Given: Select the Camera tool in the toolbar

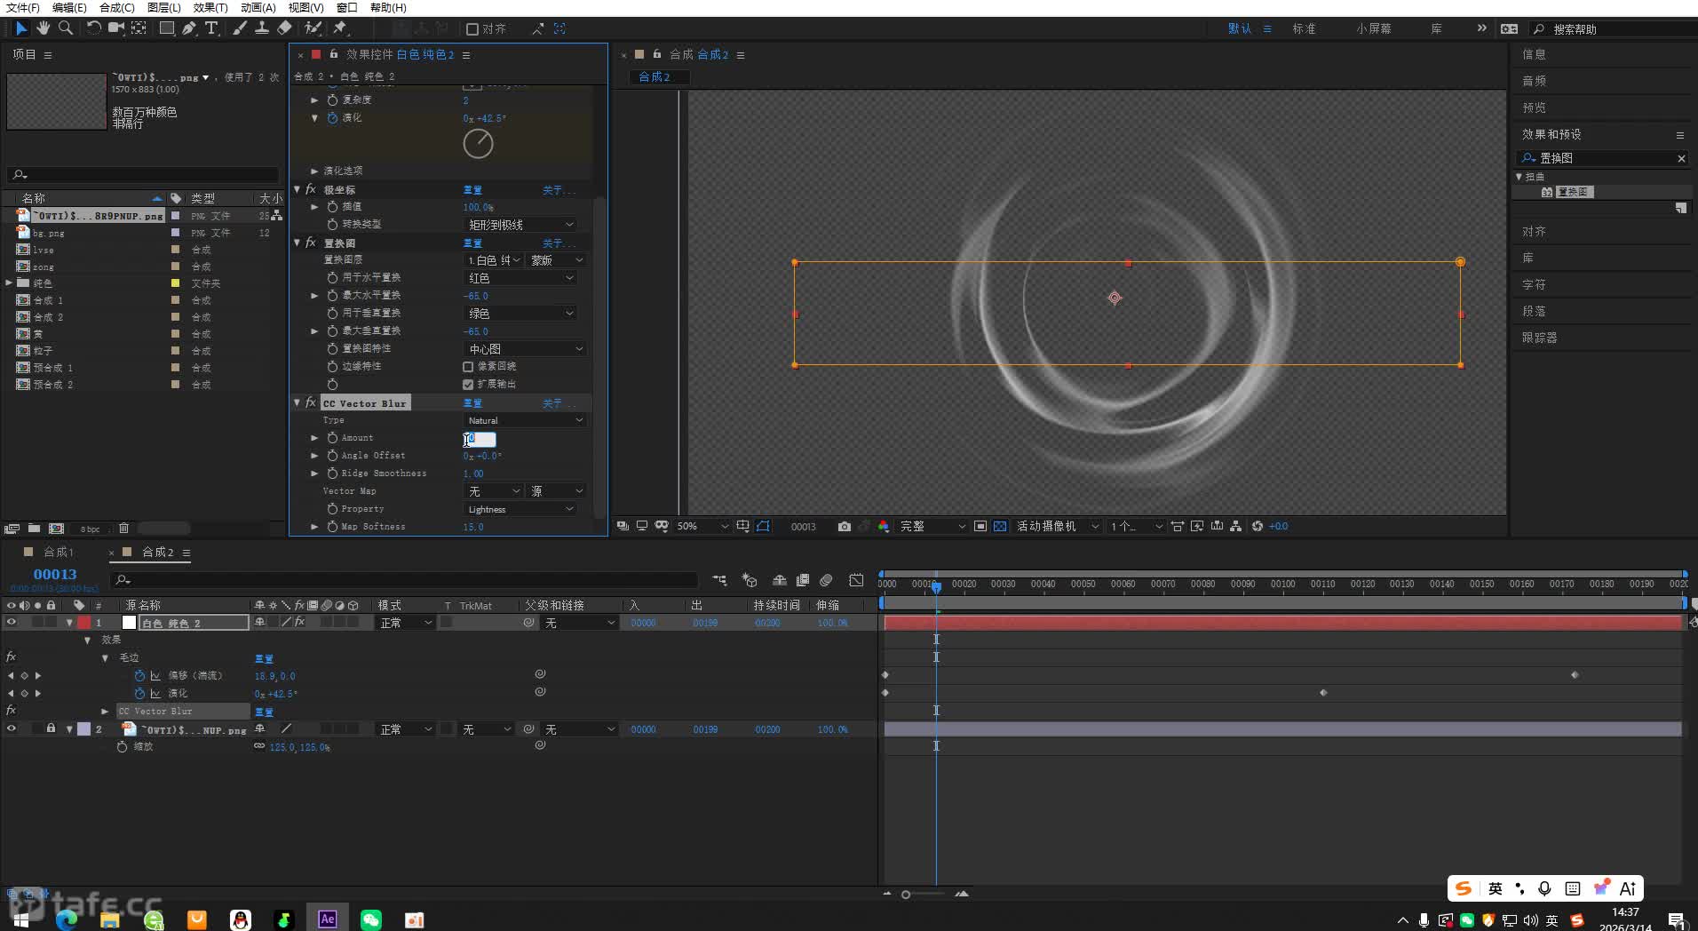Looking at the screenshot, I should [x=115, y=28].
